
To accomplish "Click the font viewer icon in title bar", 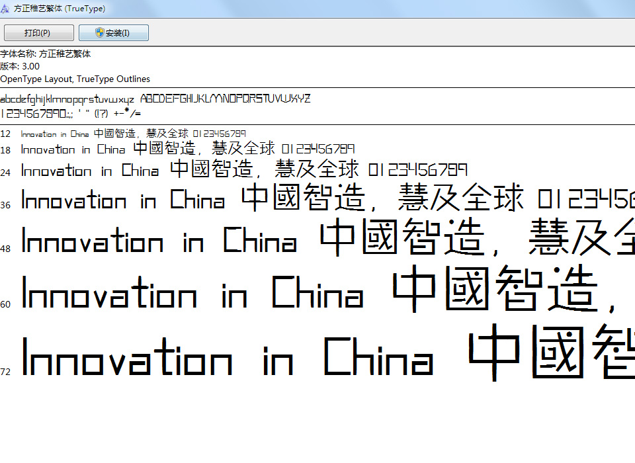I will pos(5,9).
